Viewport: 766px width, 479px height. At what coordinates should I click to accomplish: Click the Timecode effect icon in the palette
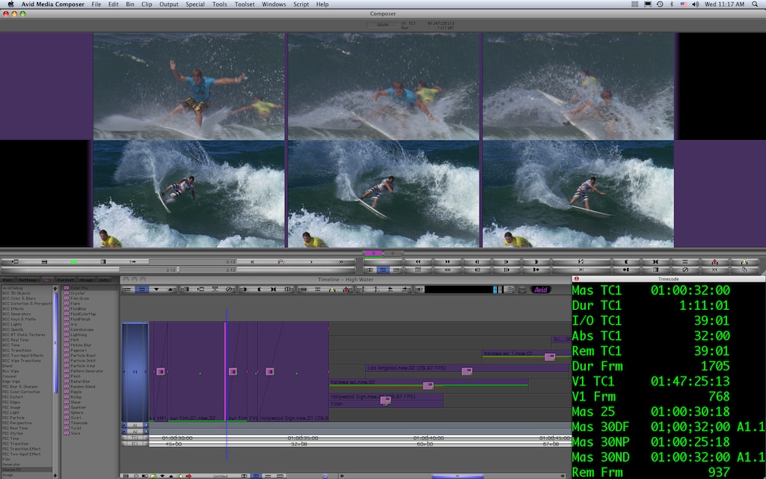point(67,423)
